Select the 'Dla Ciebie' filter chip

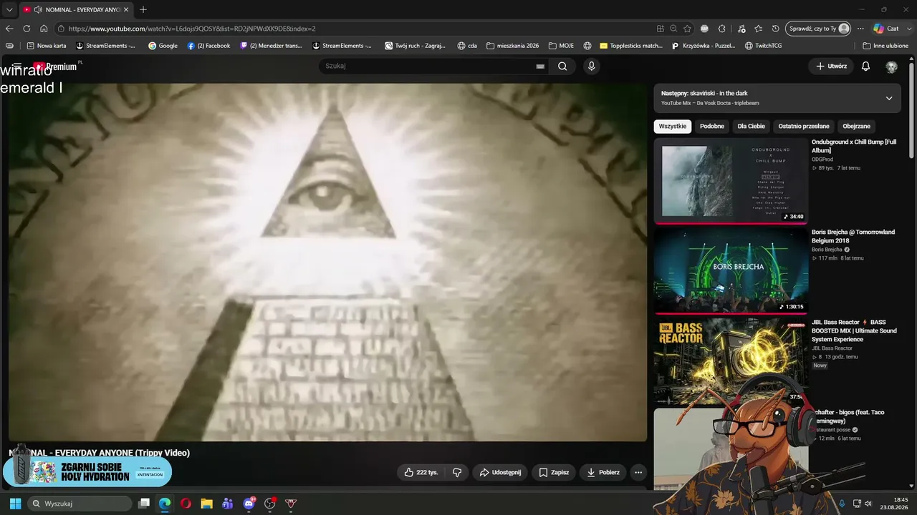[x=752, y=127]
